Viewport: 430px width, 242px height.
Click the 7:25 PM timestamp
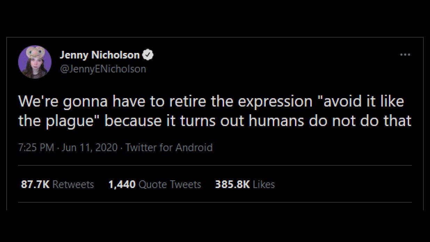[x=36, y=148]
